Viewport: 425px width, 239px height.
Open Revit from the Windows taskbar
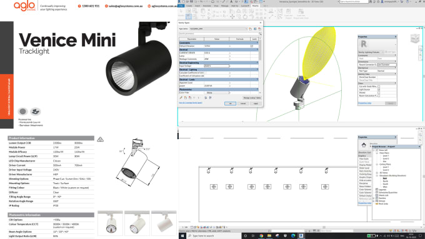pos(301,236)
